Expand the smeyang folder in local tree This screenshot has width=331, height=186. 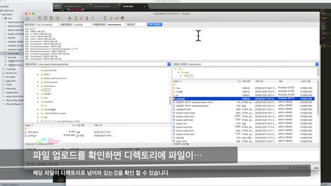point(38,102)
